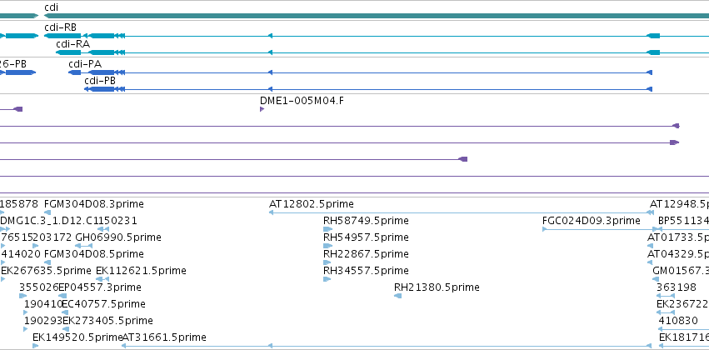709x350 pixels.
Task: Select the 363198 feature label
Action: pos(677,287)
